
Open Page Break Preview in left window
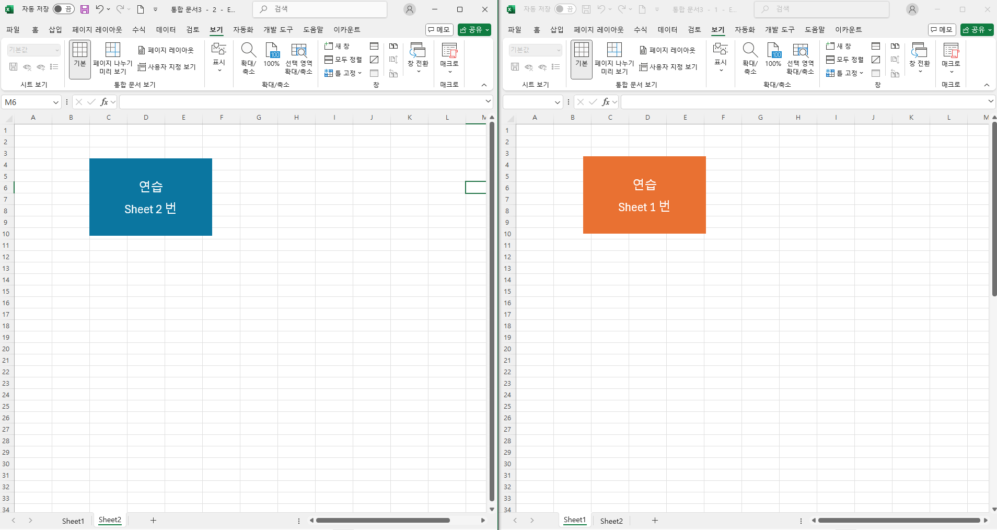(113, 59)
